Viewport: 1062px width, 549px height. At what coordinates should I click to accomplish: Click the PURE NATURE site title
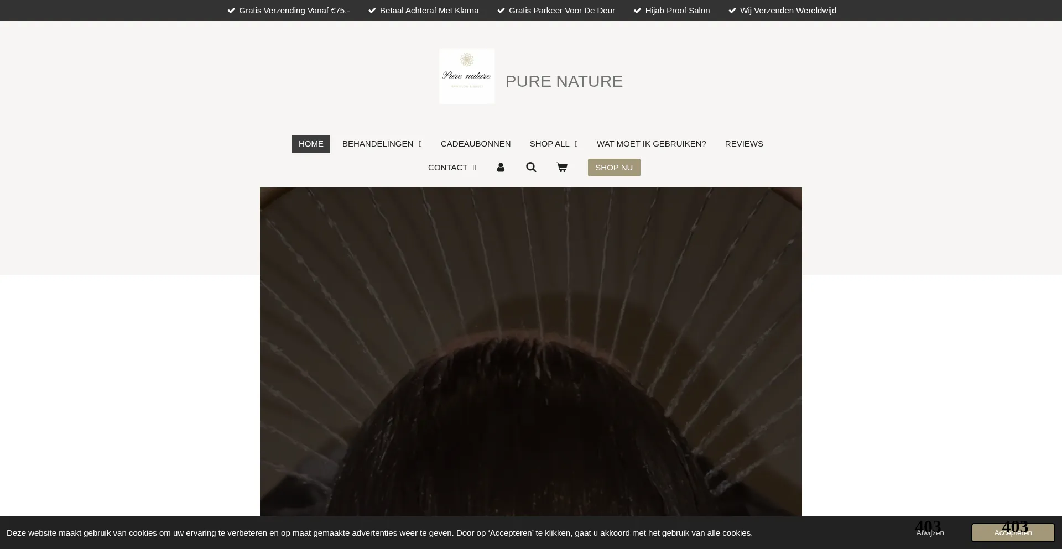click(x=564, y=81)
